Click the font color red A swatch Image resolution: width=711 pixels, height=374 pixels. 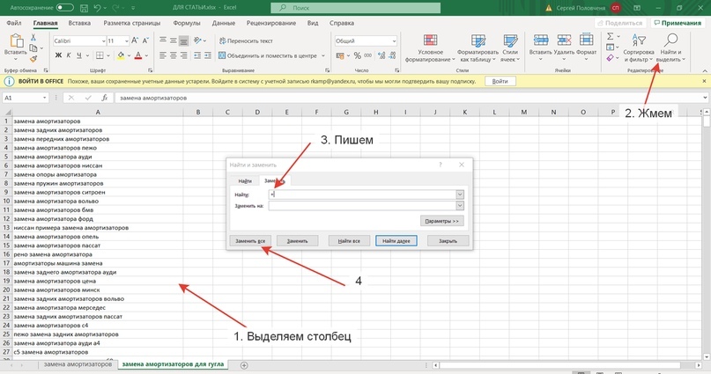click(x=138, y=55)
